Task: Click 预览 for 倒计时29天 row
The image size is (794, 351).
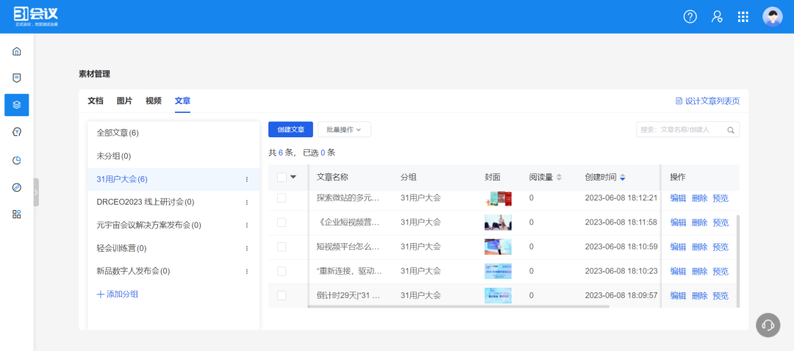Action: (720, 295)
